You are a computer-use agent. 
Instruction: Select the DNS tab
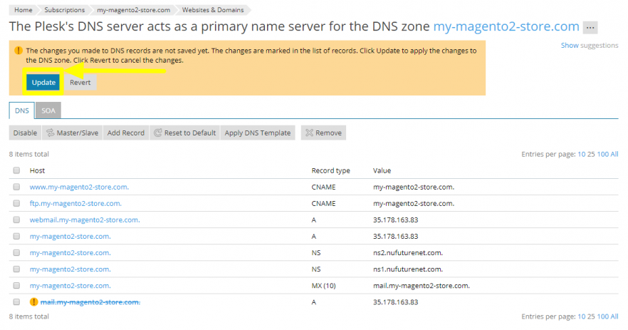click(x=21, y=110)
